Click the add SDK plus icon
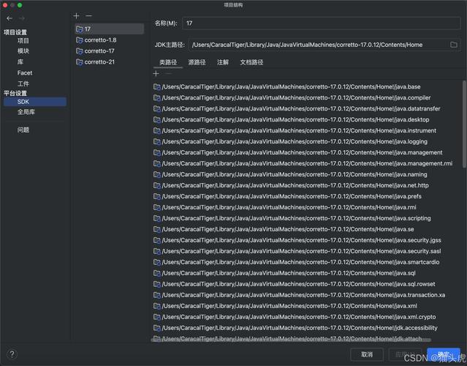 (77, 15)
